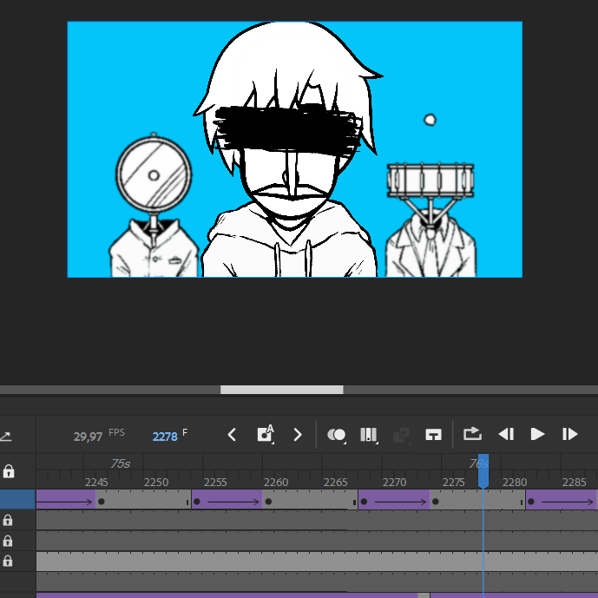Jump to the next keyframe arrow
The height and width of the screenshot is (598, 598).
point(298,435)
